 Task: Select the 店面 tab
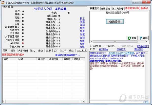[x=5, y=50]
